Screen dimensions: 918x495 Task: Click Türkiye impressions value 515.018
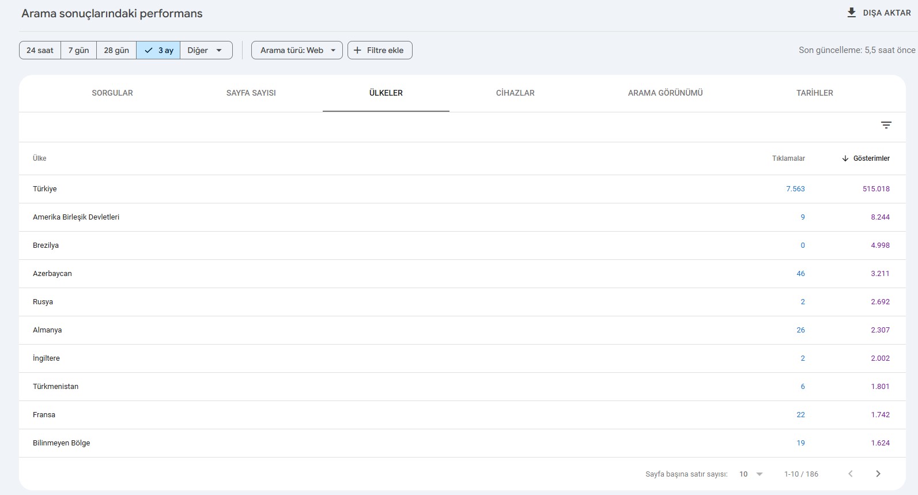pyautogui.click(x=876, y=189)
